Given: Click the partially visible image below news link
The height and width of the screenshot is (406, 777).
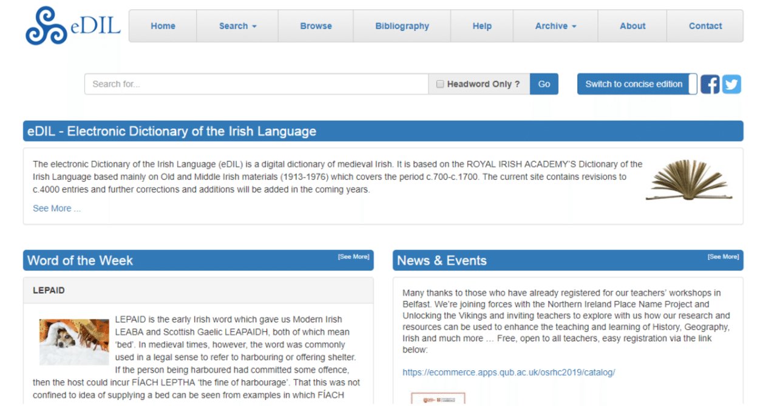Looking at the screenshot, I should tap(438, 399).
